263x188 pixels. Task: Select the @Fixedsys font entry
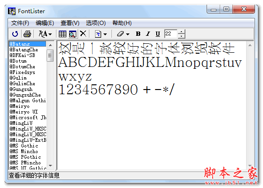(x=27, y=72)
